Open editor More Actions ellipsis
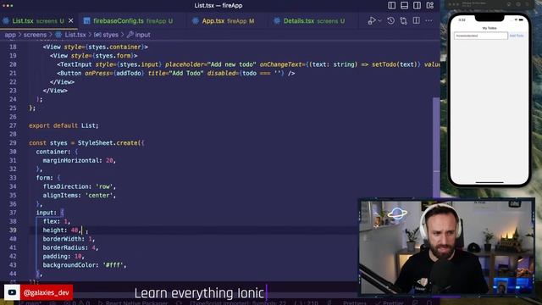542x305 pixels. tap(429, 20)
